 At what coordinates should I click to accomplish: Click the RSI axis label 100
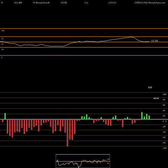tap(3, 31)
